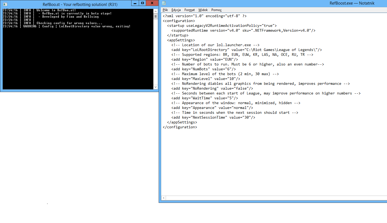Close the RefBoo.st console window
387x223 pixels.
[x=152, y=3]
